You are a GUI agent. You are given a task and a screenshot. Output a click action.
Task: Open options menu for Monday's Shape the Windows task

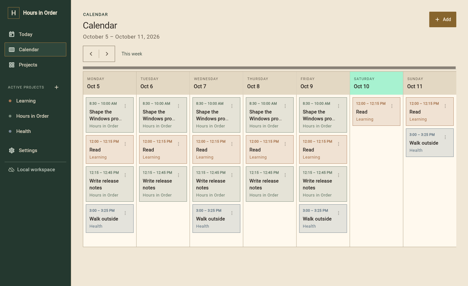pyautogui.click(x=125, y=106)
